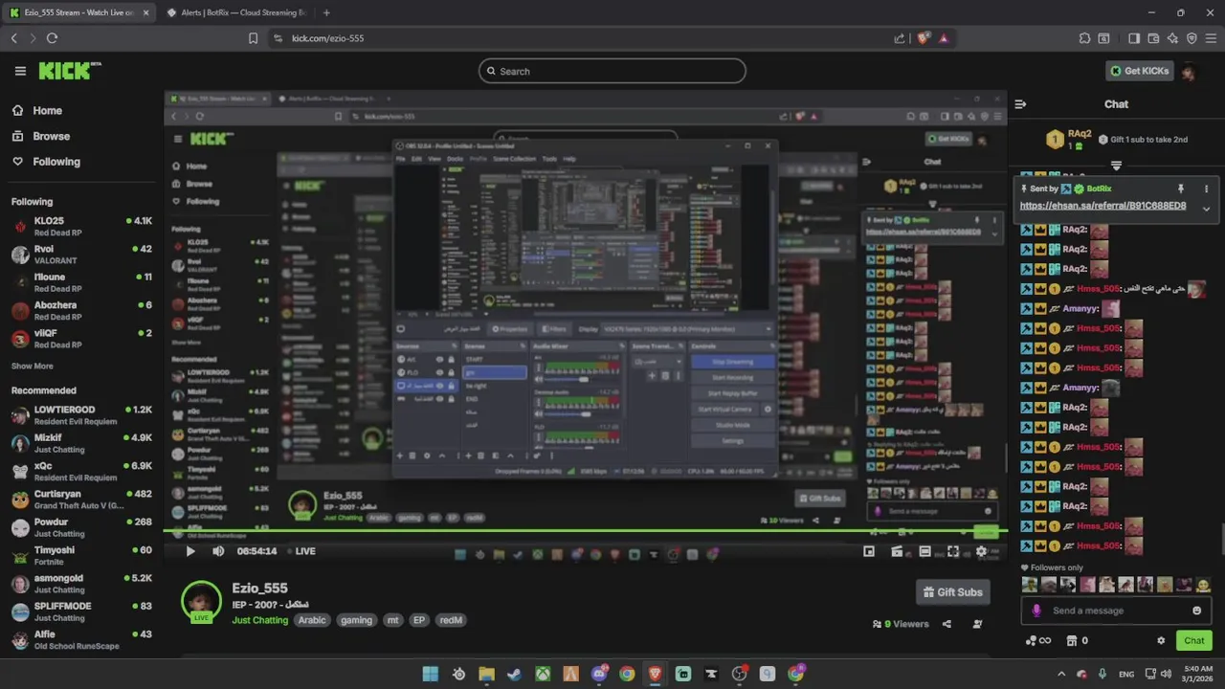Select the redM tag

click(x=451, y=620)
